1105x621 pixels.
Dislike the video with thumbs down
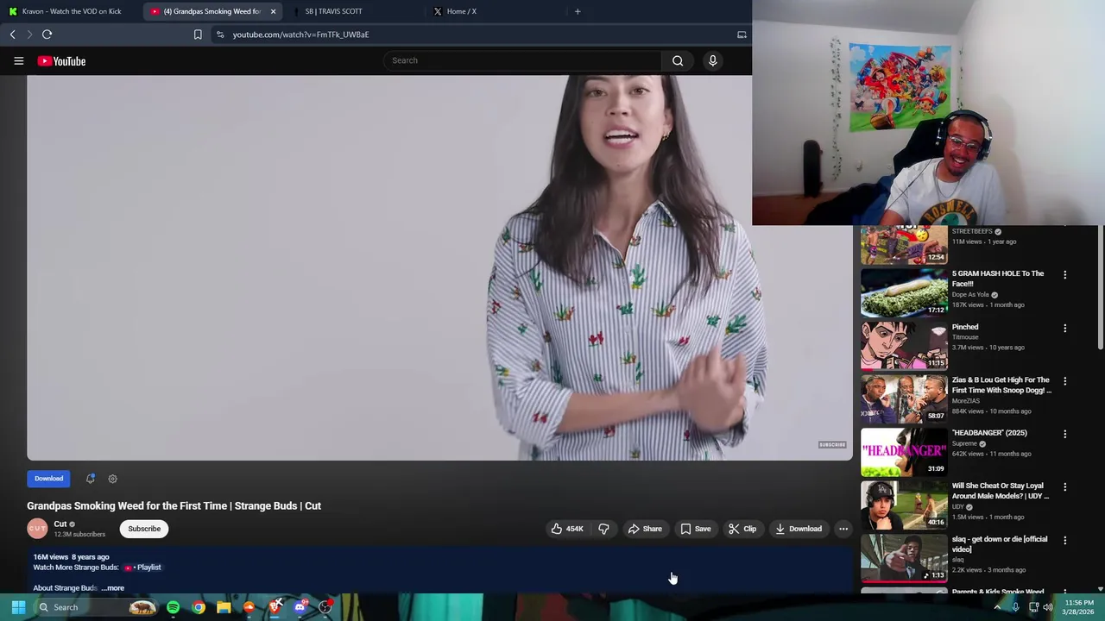[604, 529]
